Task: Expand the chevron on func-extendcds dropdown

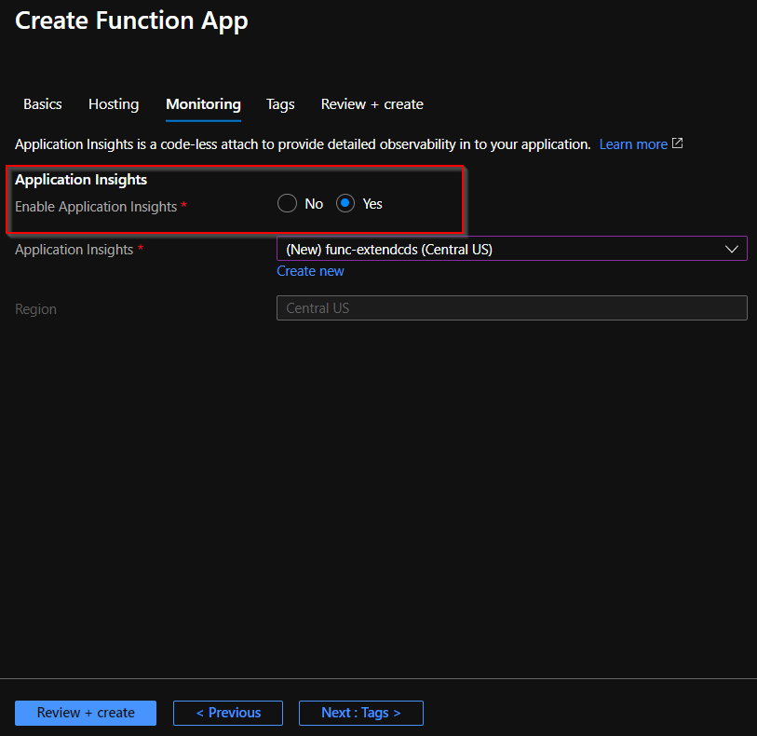Action: (732, 249)
